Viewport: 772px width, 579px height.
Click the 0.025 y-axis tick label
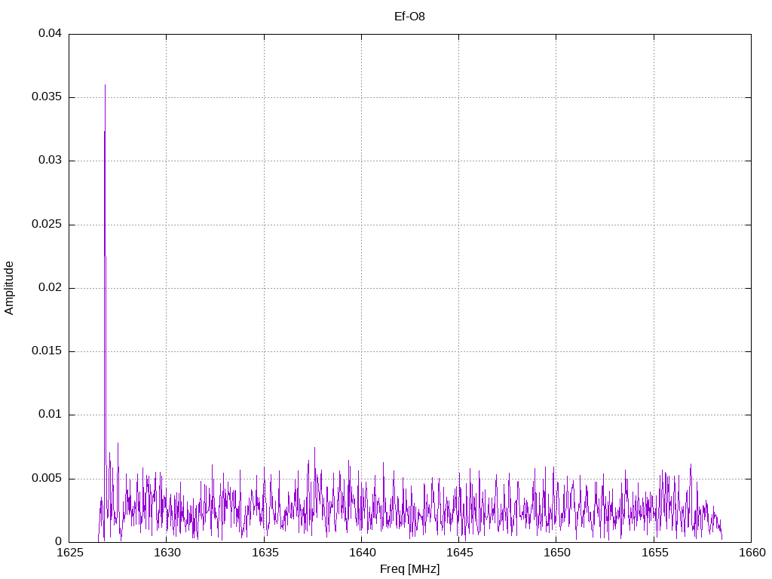pos(47,225)
